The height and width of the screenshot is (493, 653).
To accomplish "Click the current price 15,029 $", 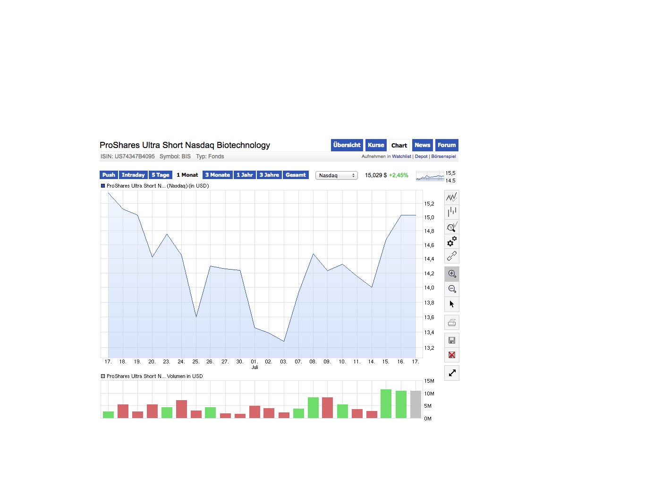I will [x=376, y=175].
